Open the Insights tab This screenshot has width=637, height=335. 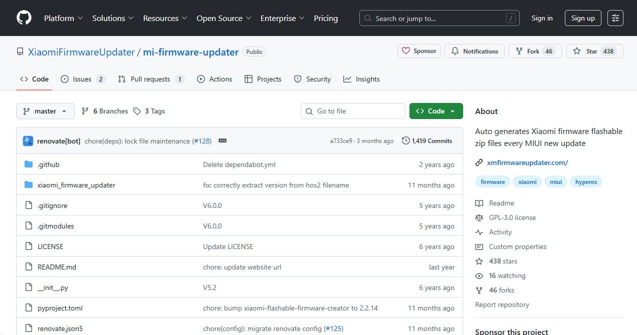(361, 79)
